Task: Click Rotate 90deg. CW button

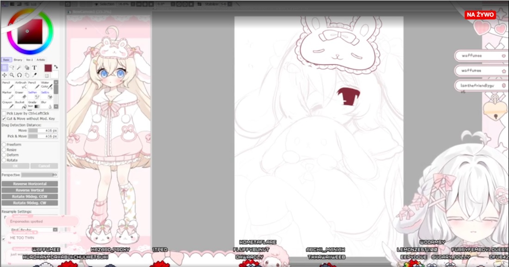Action: pyautogui.click(x=30, y=203)
